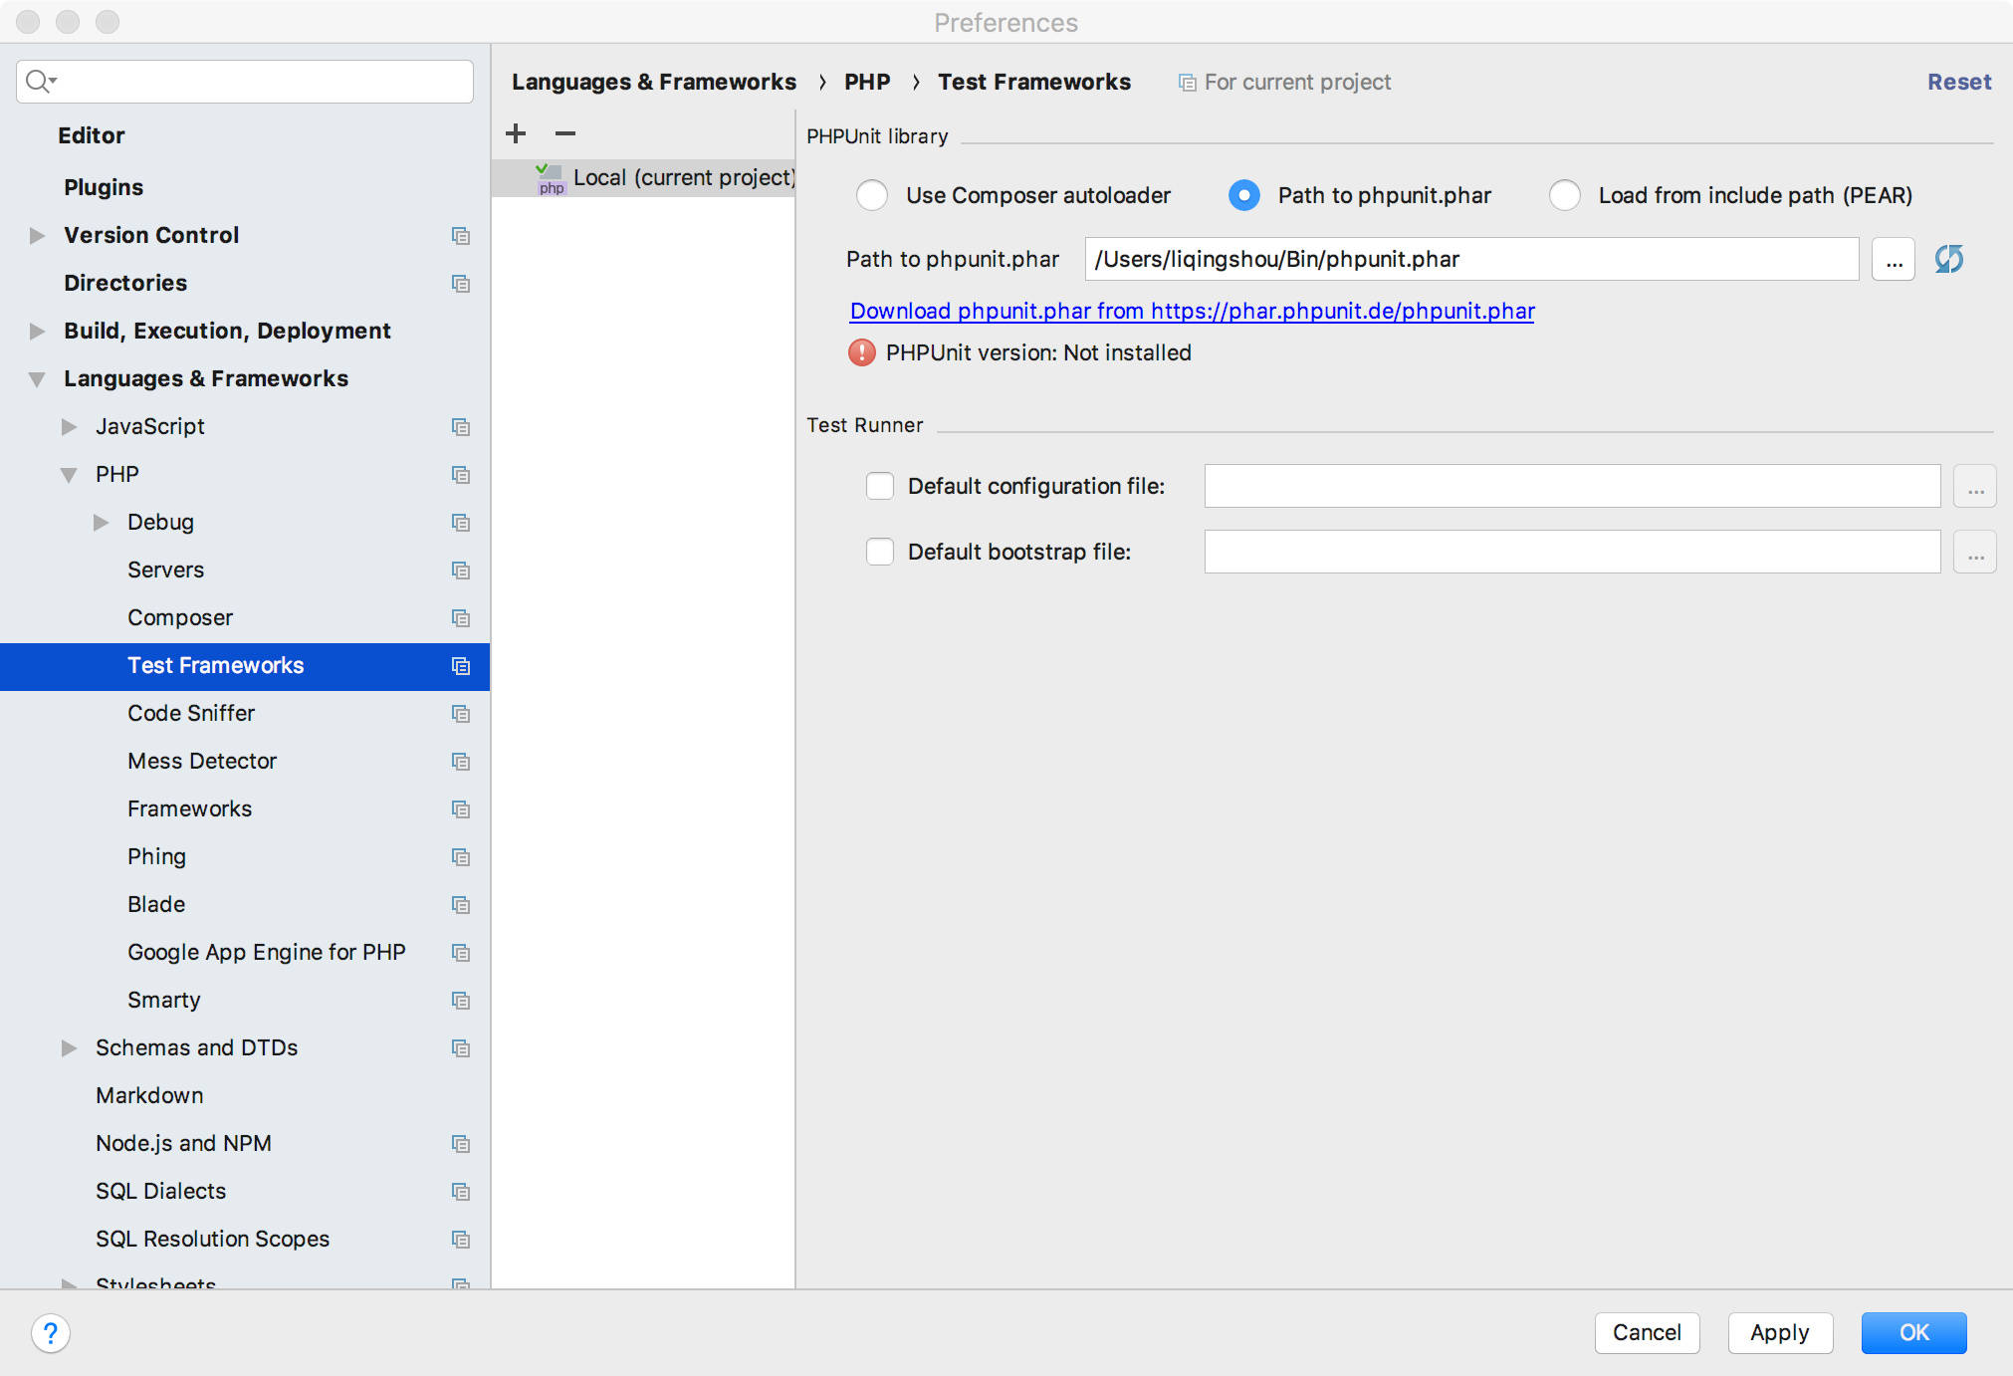Viewport: 2013px width, 1376px height.
Task: Click the copy settings icon next to Directories
Action: click(x=460, y=282)
